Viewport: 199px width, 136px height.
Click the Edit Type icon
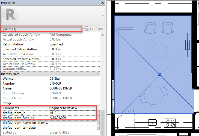(x=86, y=29)
